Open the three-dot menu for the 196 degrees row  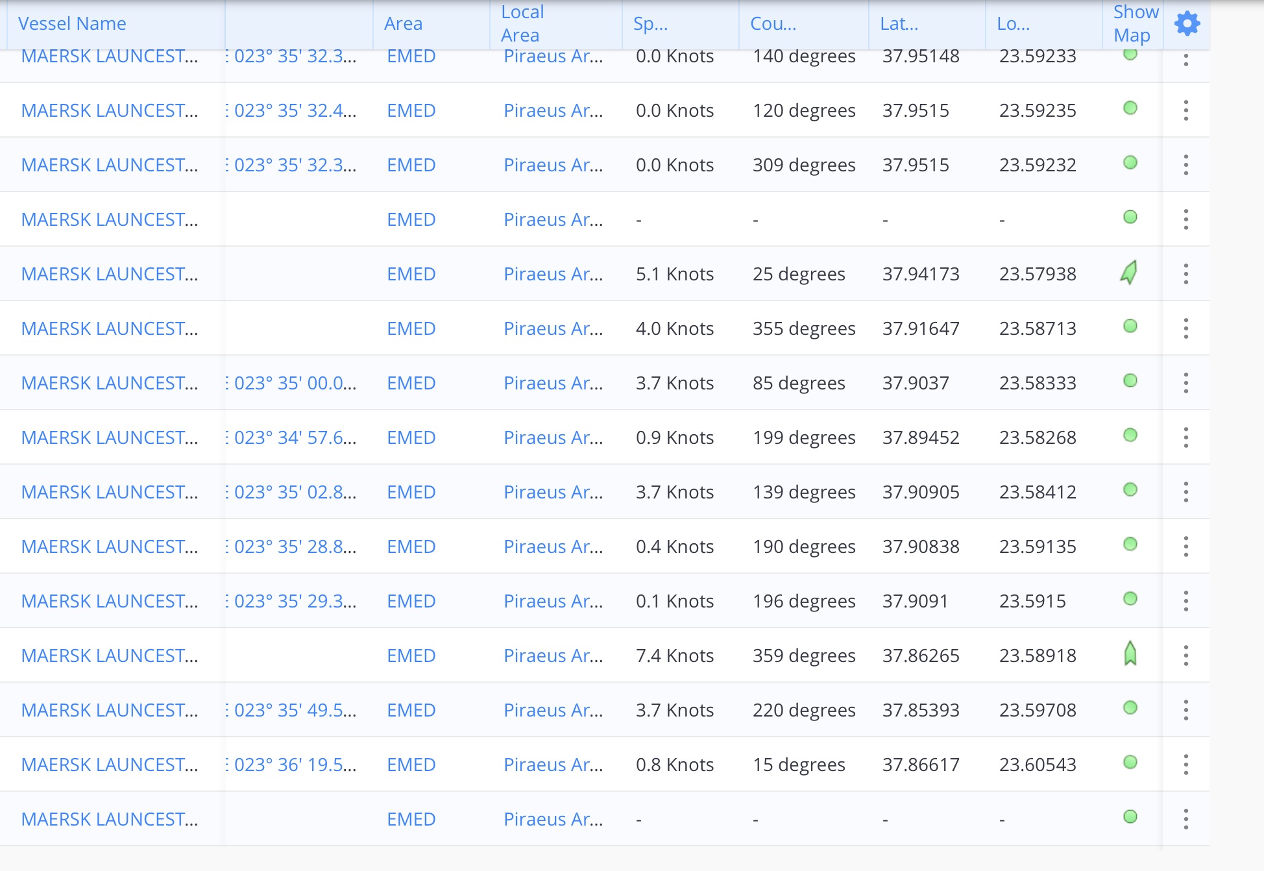[1185, 601]
